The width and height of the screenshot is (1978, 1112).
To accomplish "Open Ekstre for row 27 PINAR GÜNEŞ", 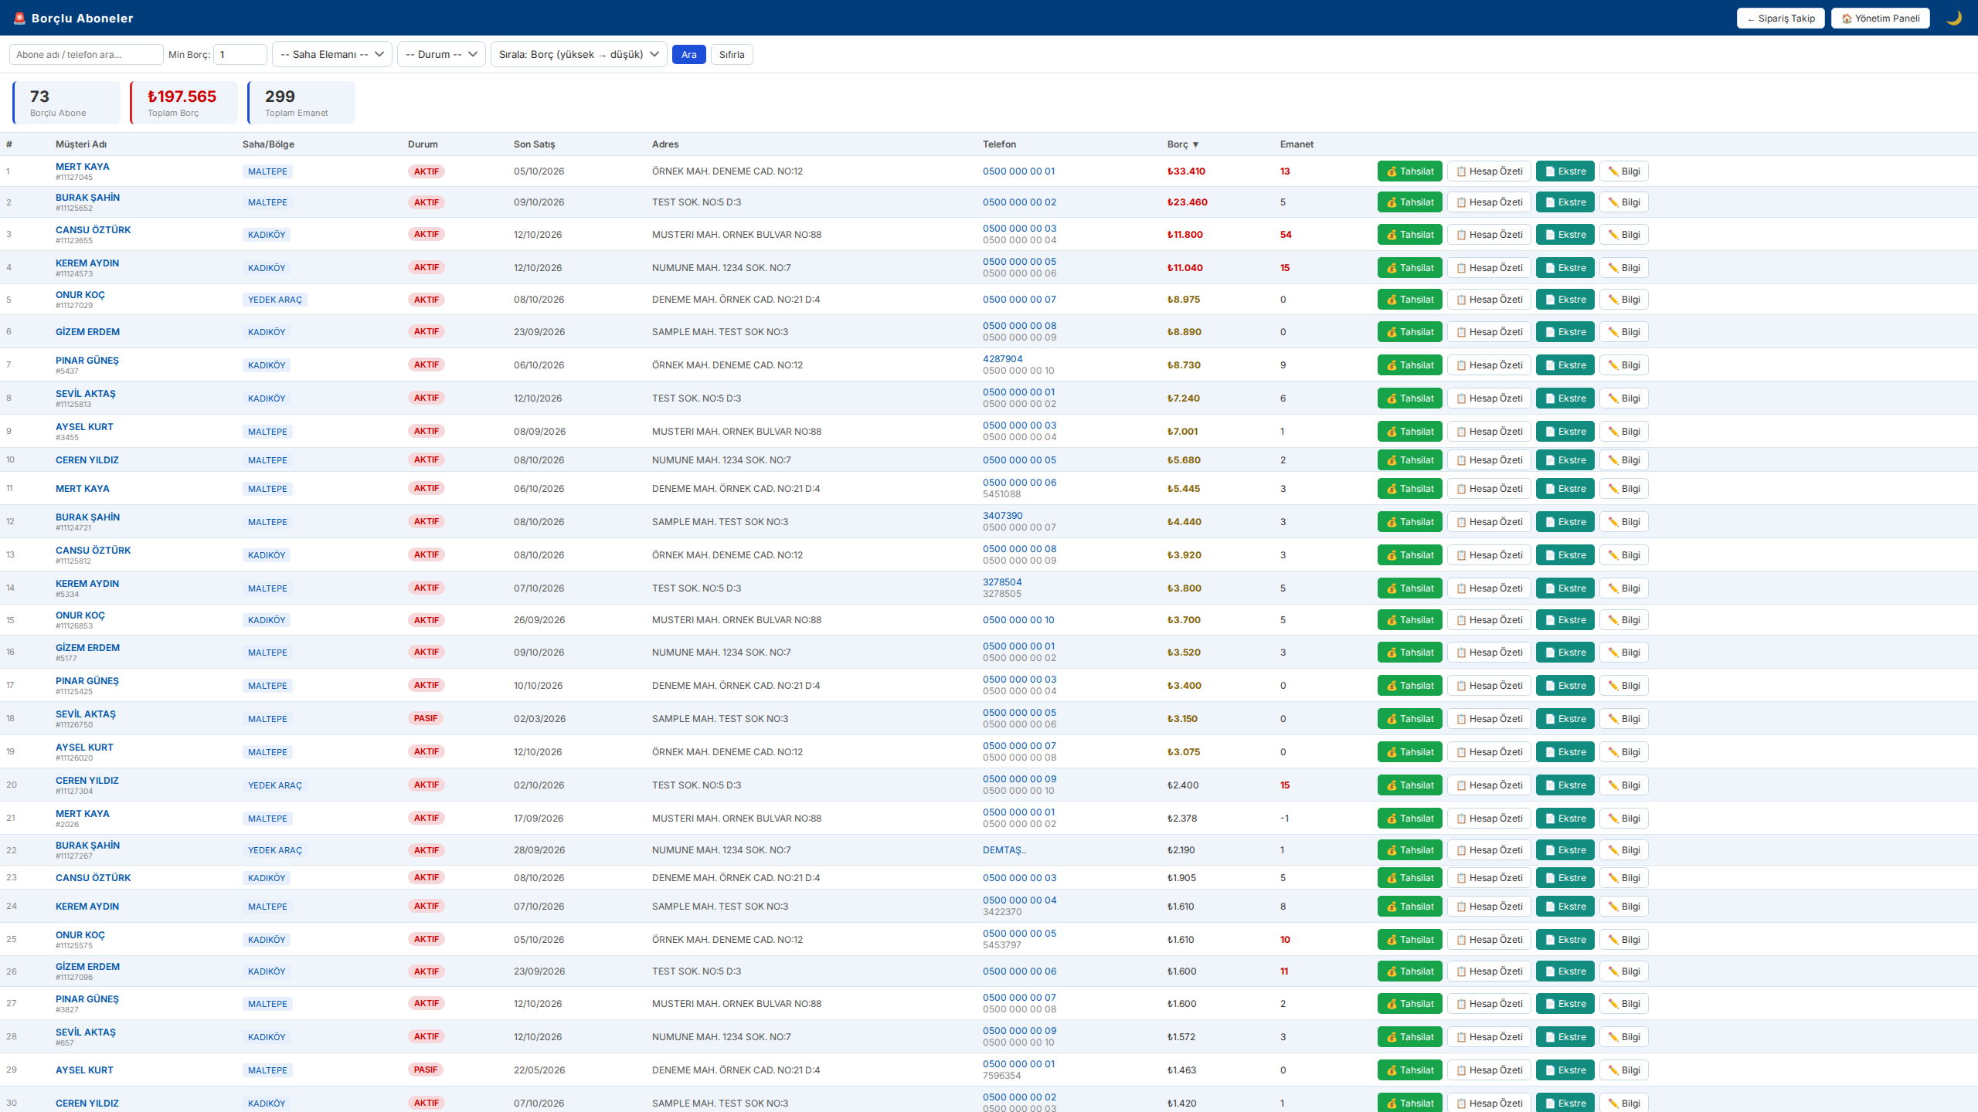I will [1565, 1004].
